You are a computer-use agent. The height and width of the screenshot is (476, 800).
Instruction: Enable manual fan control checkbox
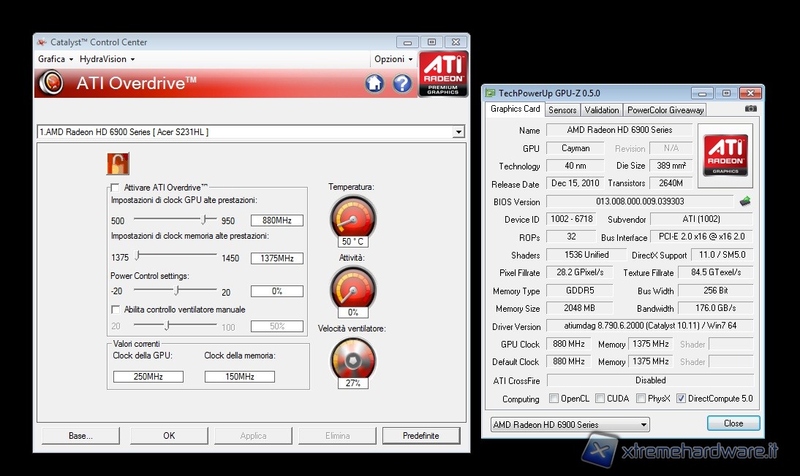click(115, 310)
